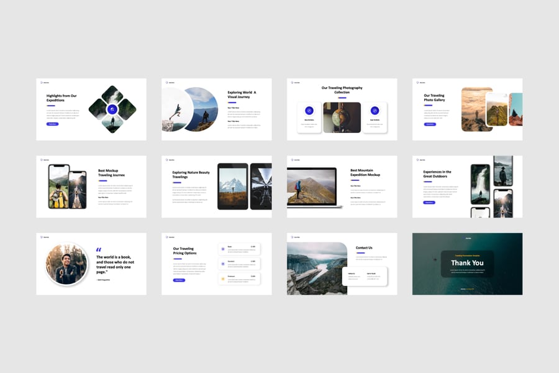Click the right blue compass icon on Photography Collection slide
The height and width of the screenshot is (373, 559).
(375, 111)
